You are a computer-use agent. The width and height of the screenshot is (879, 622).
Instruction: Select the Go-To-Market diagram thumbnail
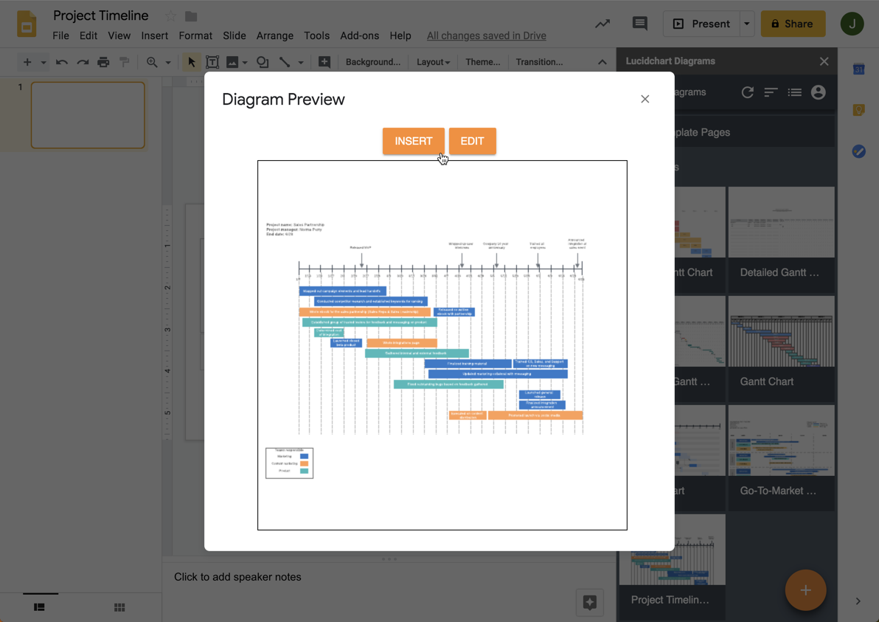click(x=781, y=456)
